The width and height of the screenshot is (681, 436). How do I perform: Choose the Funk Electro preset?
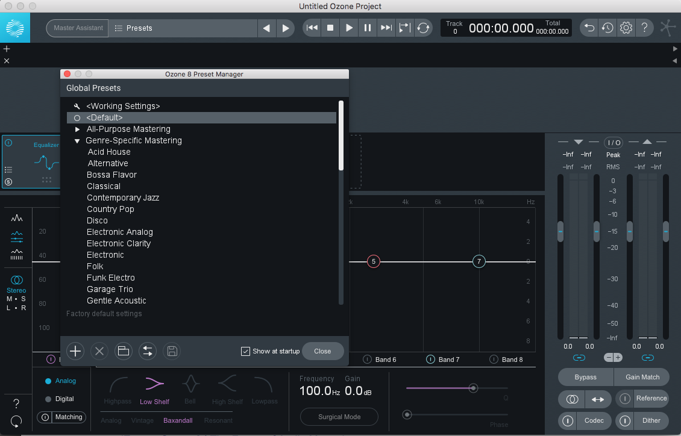pos(111,278)
